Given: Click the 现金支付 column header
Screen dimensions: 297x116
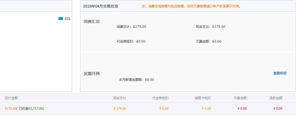Looking at the screenshot, I should tap(119, 98).
